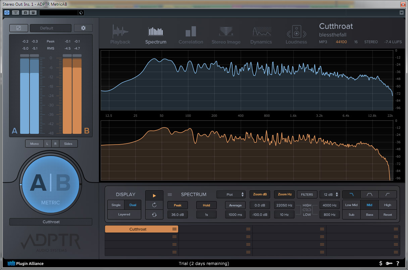Open plugin settings gear icon
The image size is (408, 270).
pos(83,28)
